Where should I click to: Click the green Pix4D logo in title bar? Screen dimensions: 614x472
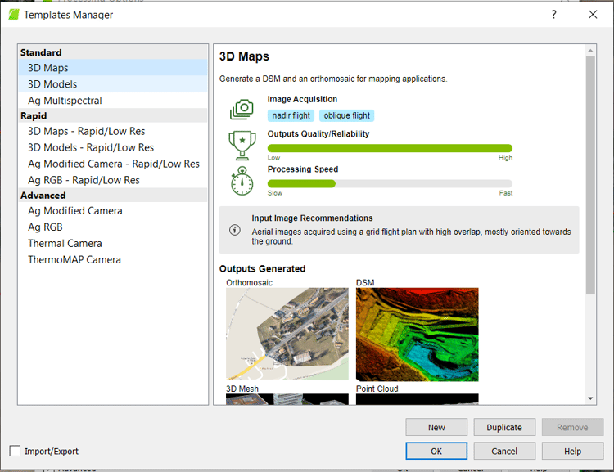[13, 15]
